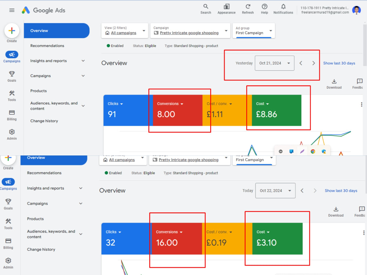Click the account profile avatar
367x275 pixels.
pos(356,10)
